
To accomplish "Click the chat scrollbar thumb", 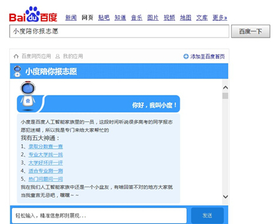I will pos(226,96).
